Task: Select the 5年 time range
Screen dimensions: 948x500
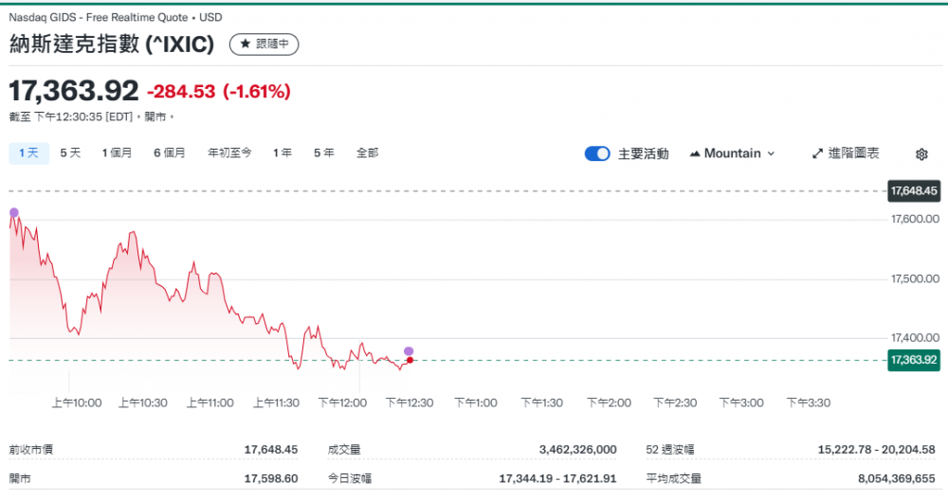Action: [x=323, y=152]
